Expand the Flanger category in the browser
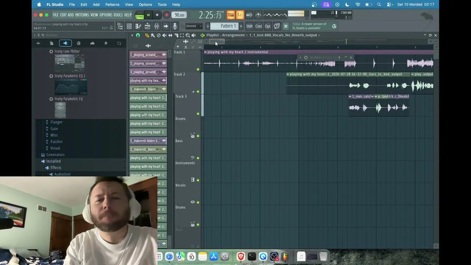The width and height of the screenshot is (471, 265). tap(56, 122)
